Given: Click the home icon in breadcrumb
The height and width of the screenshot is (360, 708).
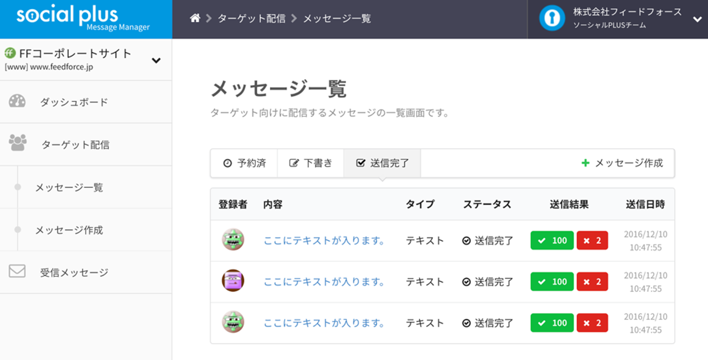Looking at the screenshot, I should 195,19.
